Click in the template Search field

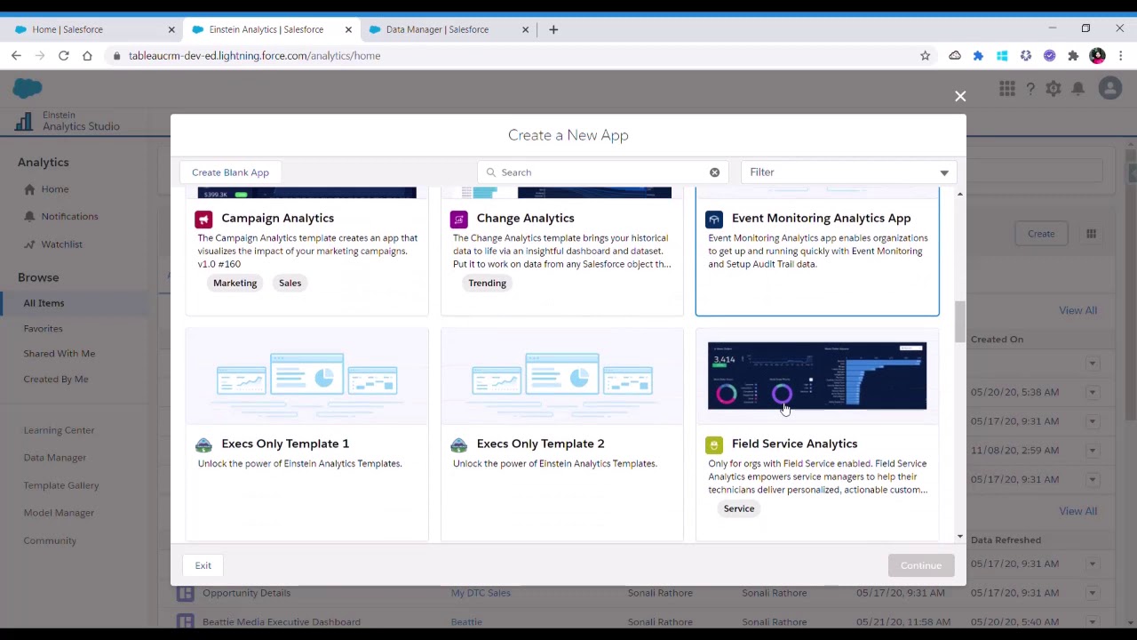point(604,172)
